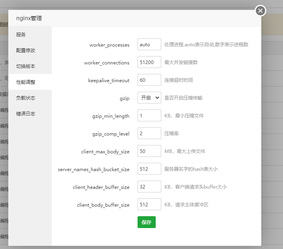The image size is (283, 249).
Task: Click the gzip_min_length label
Action: [111, 116]
